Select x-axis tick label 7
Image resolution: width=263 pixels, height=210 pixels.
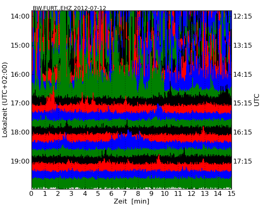pos(125,193)
